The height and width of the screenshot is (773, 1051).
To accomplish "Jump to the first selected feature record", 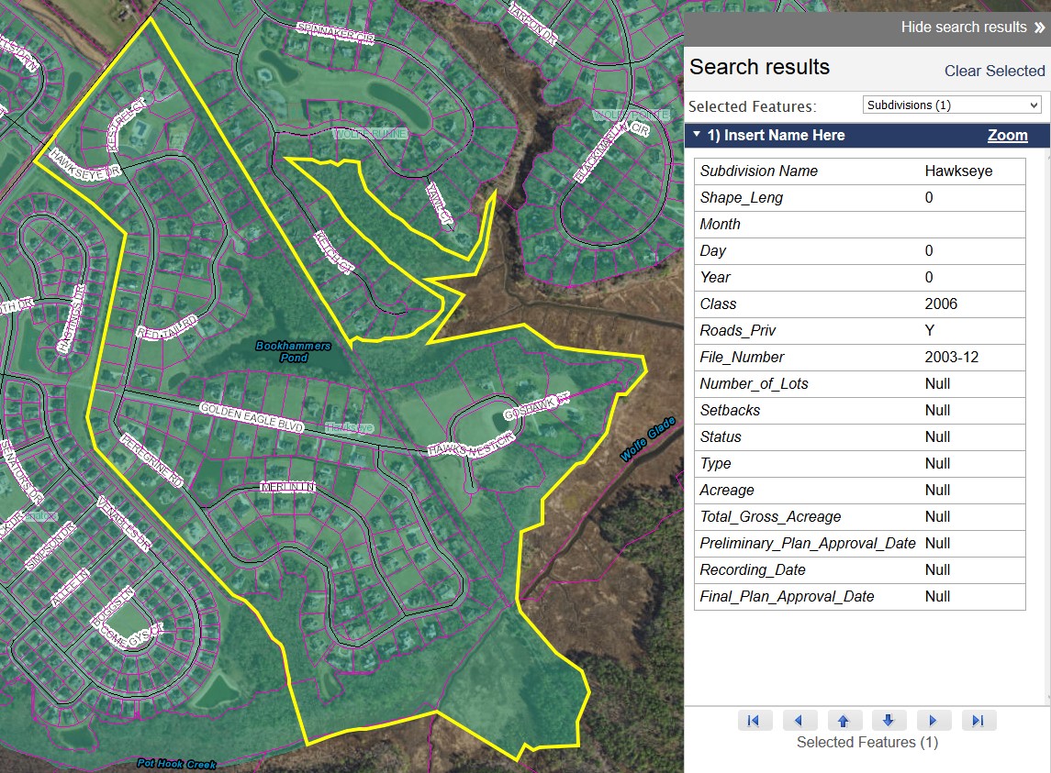I will 755,720.
